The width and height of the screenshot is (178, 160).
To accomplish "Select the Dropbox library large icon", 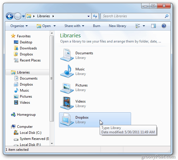I will (67, 119).
